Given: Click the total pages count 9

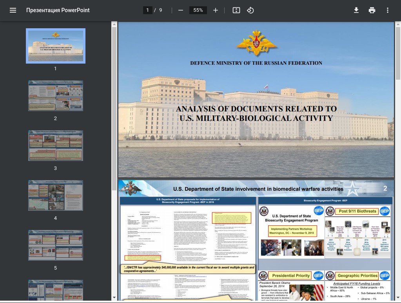Looking at the screenshot, I should 161,10.
